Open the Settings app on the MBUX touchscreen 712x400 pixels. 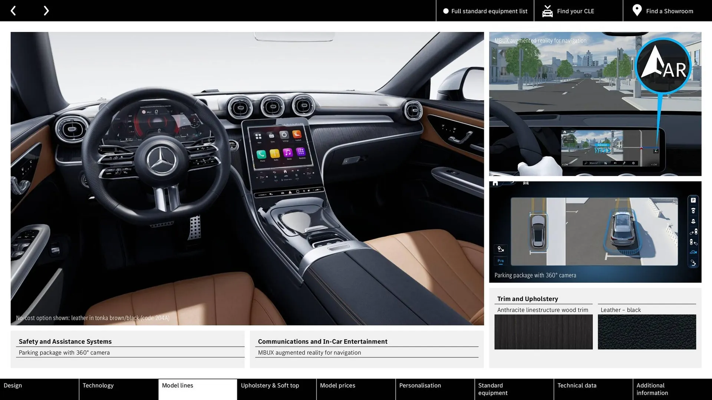pos(284,135)
